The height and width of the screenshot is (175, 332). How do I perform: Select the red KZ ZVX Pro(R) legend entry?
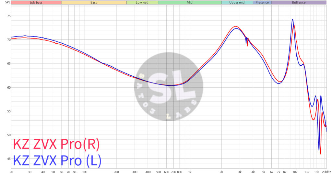pos(56,144)
